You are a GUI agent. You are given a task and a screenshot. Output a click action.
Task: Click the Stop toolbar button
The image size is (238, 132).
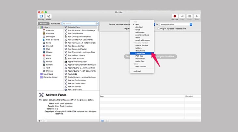189,17
